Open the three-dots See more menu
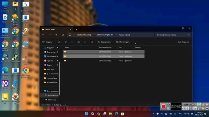209x117 pixels. 137,42
